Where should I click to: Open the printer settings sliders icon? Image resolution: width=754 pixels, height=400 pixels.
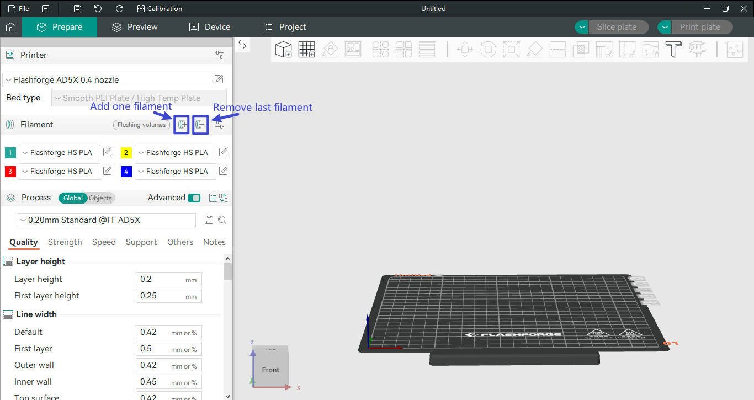pyautogui.click(x=219, y=55)
